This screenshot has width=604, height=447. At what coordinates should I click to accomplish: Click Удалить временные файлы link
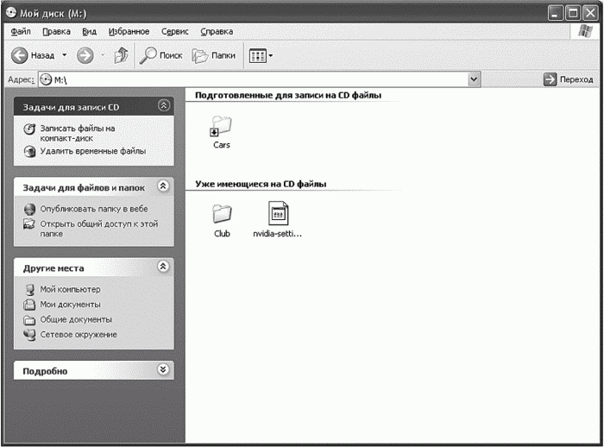[93, 151]
